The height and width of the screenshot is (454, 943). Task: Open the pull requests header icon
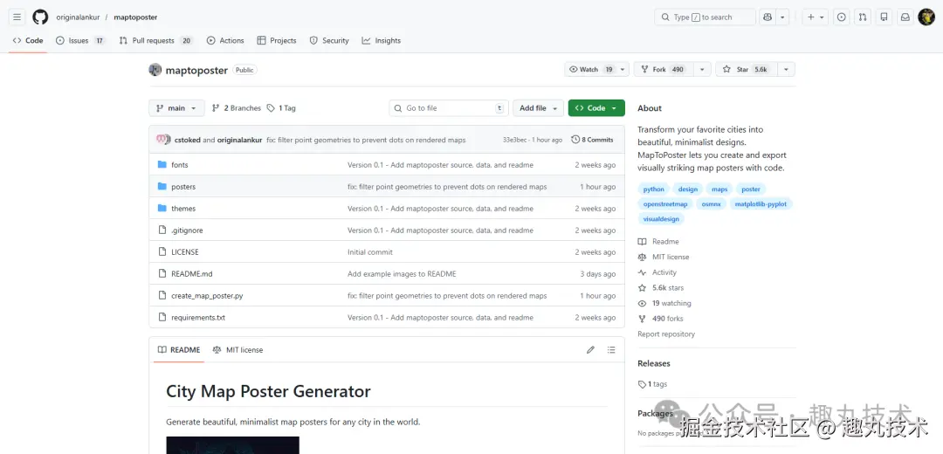click(x=863, y=17)
